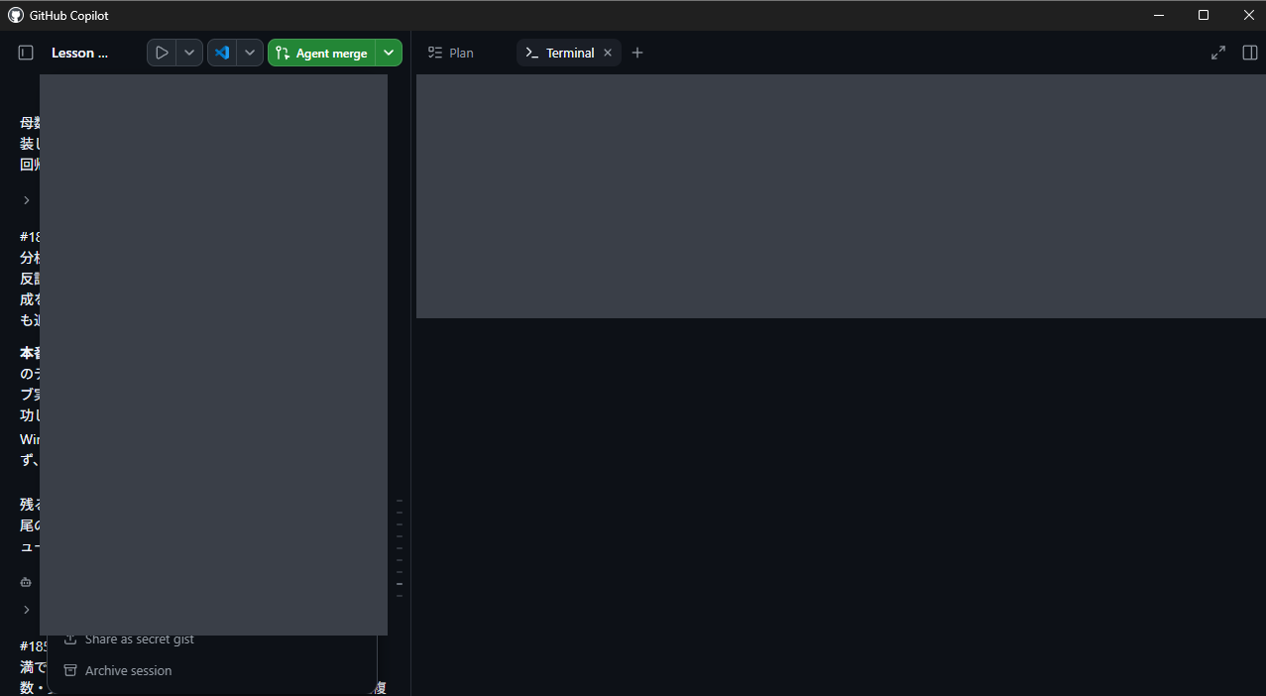1266x696 pixels.
Task: Close the GitHub Copilot window
Action: click(1248, 15)
